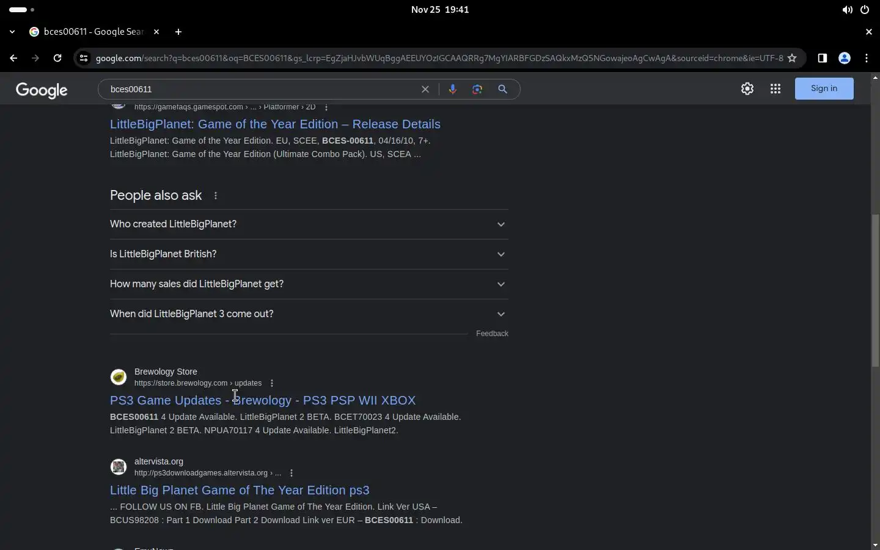Open options for the altervista.org result
Viewport: 880px width, 550px height.
(x=291, y=473)
